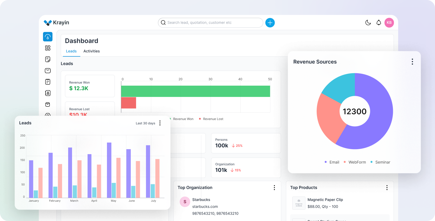Open the Quotes note icon in sidebar
This screenshot has height=221, width=435.
point(48,59)
